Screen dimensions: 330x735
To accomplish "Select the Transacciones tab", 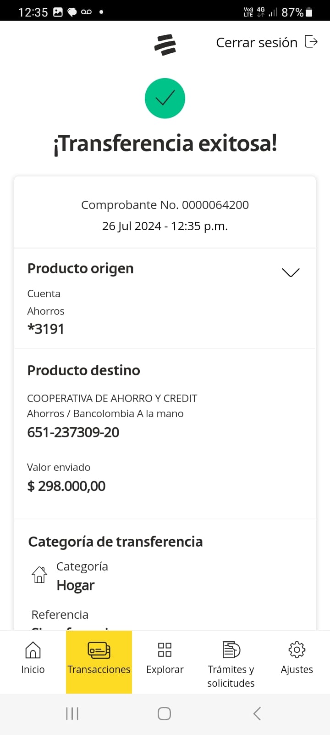I will pyautogui.click(x=99, y=658).
